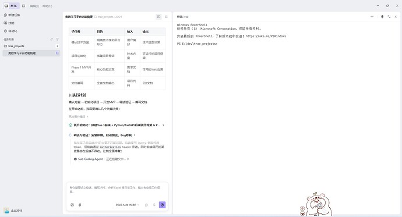Close the terminal panel with X icon
Viewport: 402px width, 217px height.
[x=396, y=17]
